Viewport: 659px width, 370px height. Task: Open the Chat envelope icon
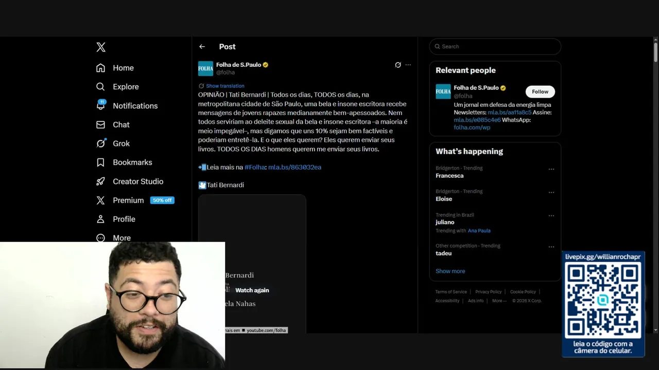101,124
